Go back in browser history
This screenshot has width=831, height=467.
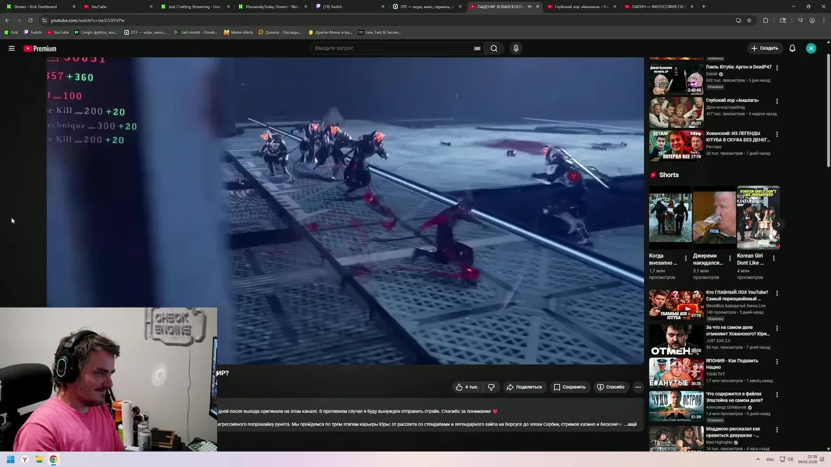[7, 20]
